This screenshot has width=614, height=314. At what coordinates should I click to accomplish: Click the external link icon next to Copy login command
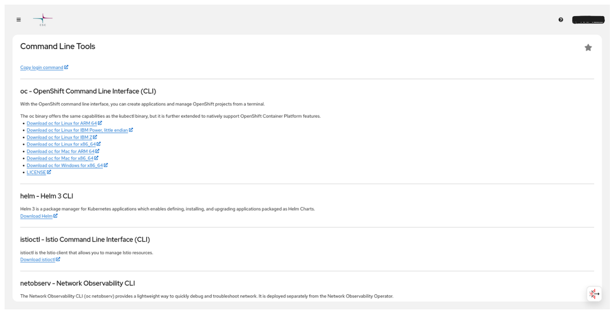(x=67, y=67)
